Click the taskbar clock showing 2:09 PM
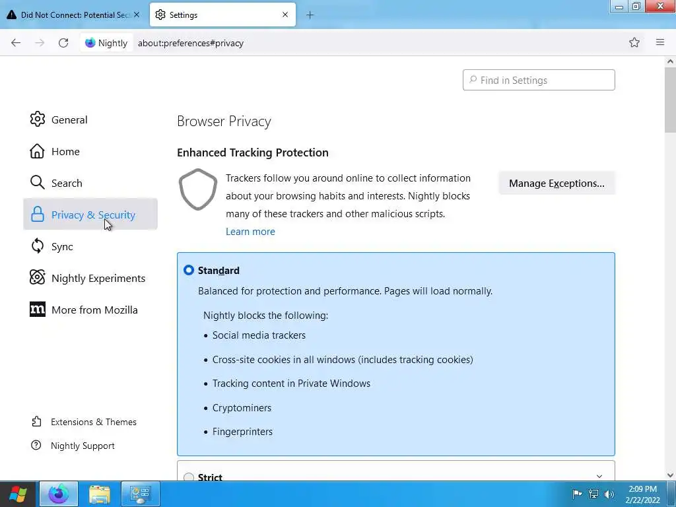 coord(642,494)
